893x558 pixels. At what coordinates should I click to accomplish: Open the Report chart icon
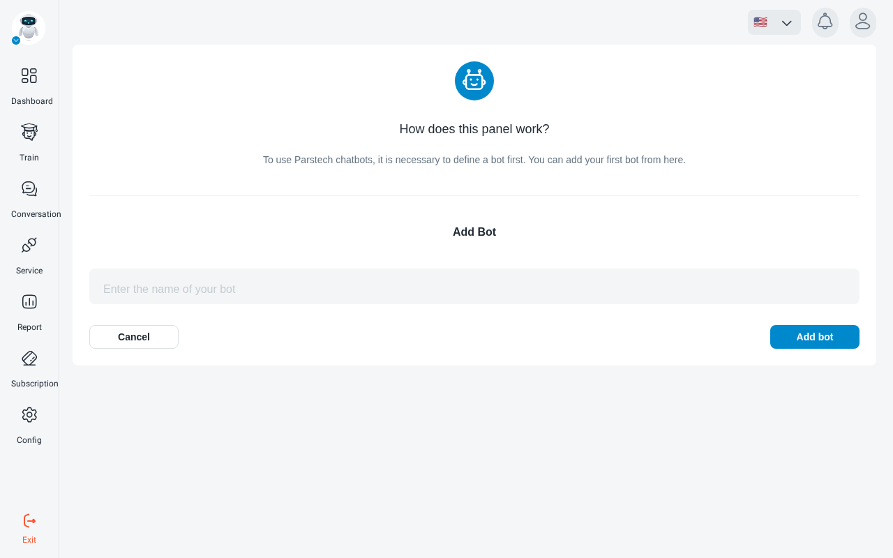point(29,302)
